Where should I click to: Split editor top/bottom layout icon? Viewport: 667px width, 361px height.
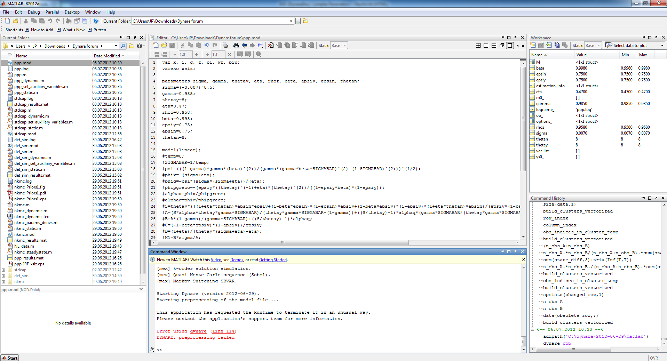[494, 46]
